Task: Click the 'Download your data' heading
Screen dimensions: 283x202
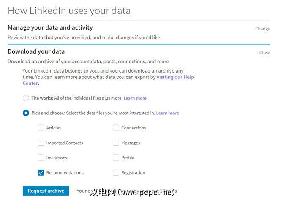Action: click(36, 51)
